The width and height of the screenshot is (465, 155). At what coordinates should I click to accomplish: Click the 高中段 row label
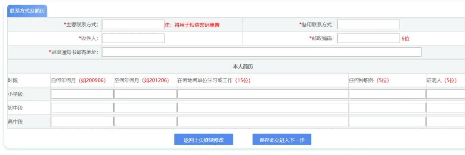(15, 121)
